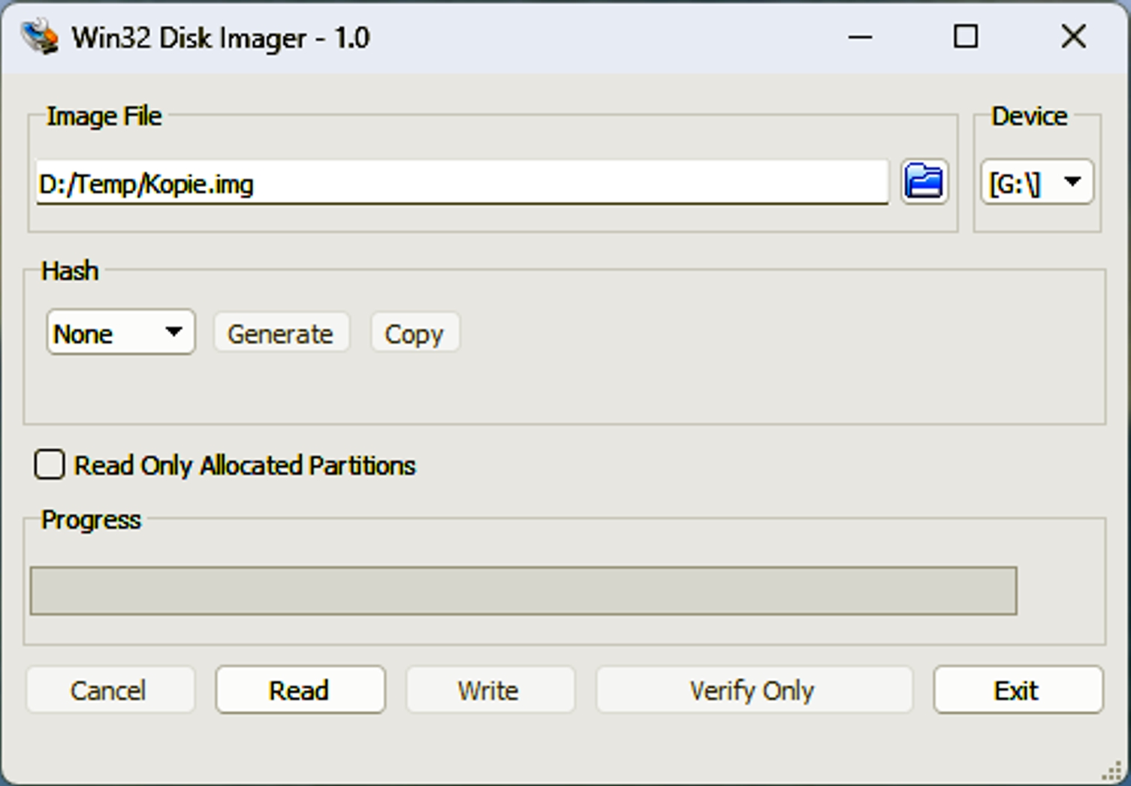
Task: Maximize the Disk Imager window
Action: pyautogui.click(x=966, y=37)
